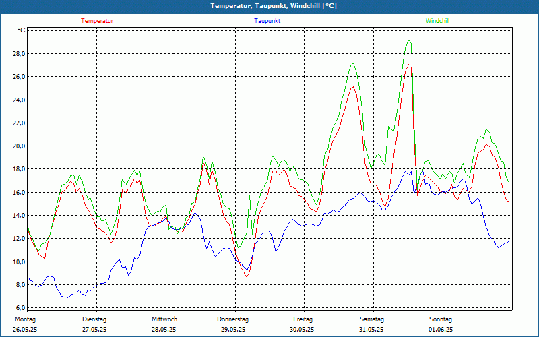Click the date 26.05.25
539x337 pixels.
(x=25, y=330)
